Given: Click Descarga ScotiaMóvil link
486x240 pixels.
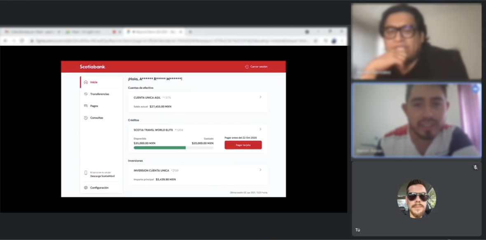Looking at the screenshot, I should [x=103, y=176].
